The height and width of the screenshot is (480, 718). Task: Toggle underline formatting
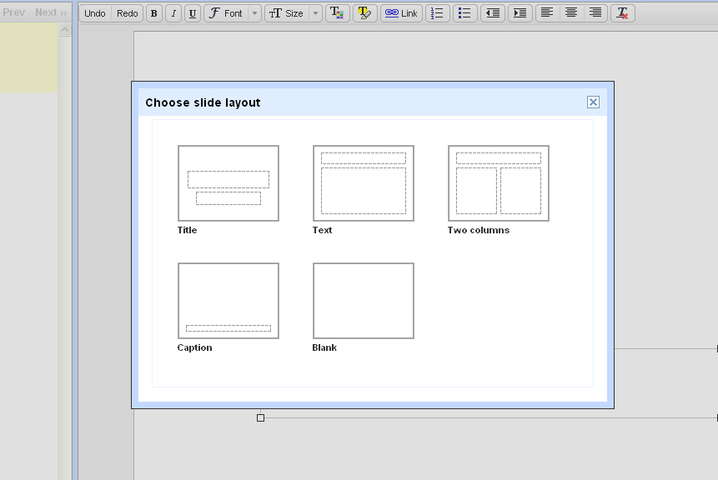193,13
